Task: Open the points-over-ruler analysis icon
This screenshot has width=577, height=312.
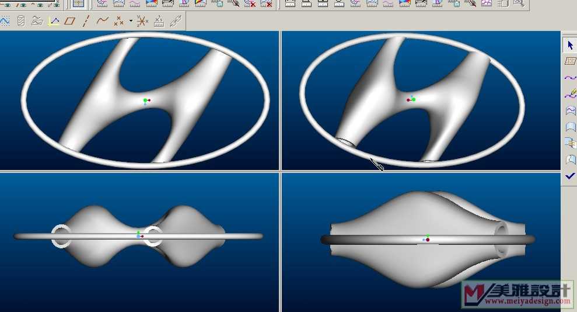Action: coord(159,21)
